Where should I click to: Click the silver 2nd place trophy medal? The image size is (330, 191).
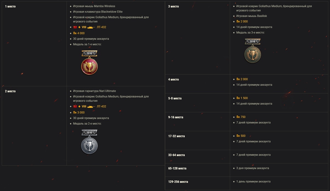click(89, 146)
